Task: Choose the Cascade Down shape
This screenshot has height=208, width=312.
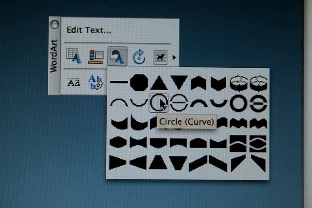Action: click(x=258, y=163)
